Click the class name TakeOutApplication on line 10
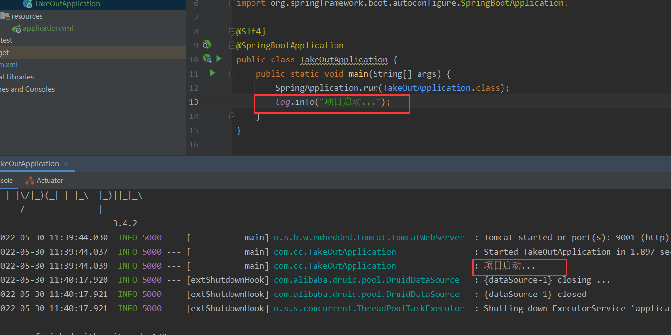This screenshot has height=335, width=671. 343,59
